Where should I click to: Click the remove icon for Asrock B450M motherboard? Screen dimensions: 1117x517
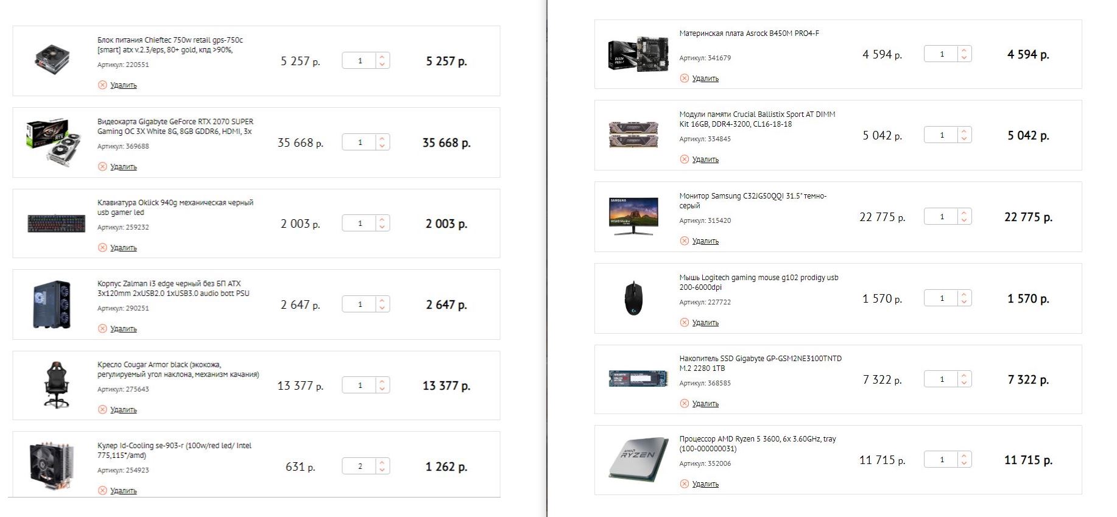point(685,79)
